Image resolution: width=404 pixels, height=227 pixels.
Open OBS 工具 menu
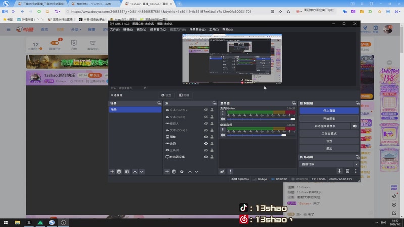point(214,30)
